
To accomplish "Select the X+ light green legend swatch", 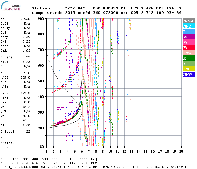I will [x=189, y=64].
